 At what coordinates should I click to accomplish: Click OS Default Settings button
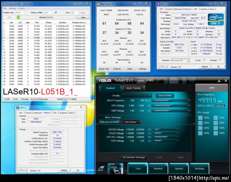point(134,157)
